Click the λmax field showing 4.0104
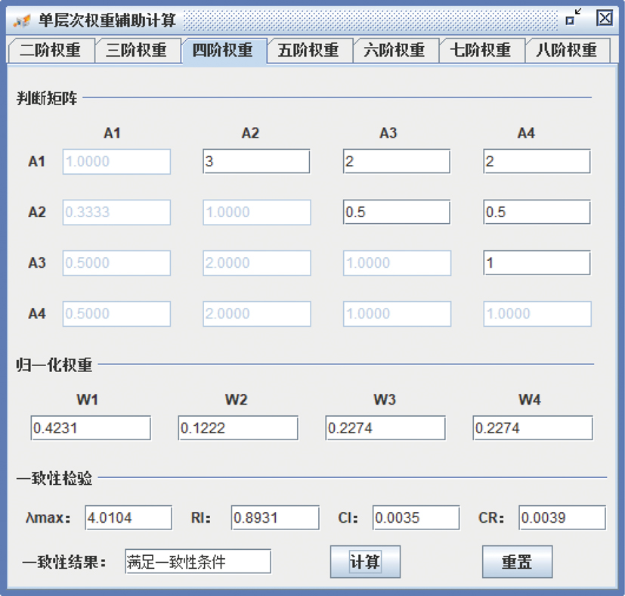The height and width of the screenshot is (596, 625). (128, 518)
